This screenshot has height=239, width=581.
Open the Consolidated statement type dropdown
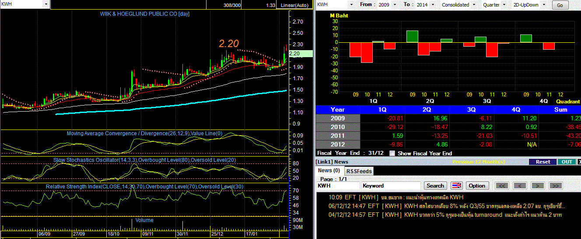coord(473,4)
